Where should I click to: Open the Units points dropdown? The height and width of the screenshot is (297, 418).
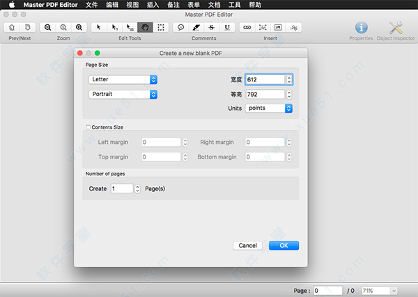tap(269, 108)
